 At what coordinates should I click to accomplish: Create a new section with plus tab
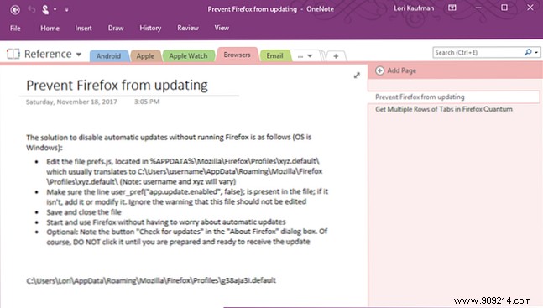[x=336, y=55]
